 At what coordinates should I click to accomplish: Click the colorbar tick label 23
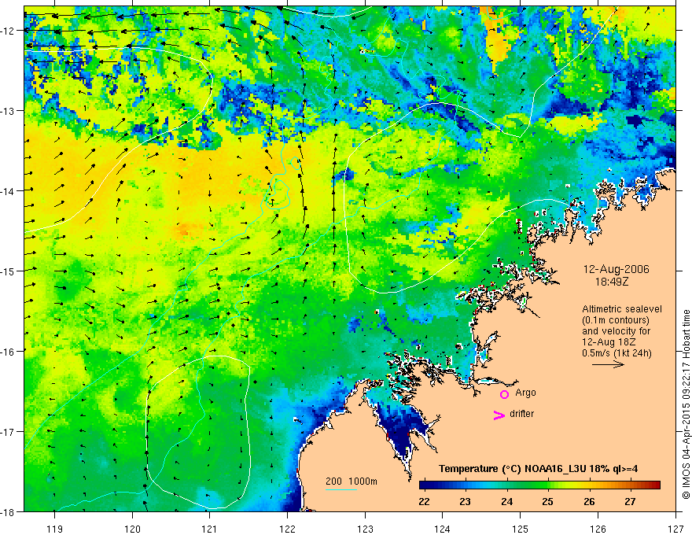pos(466,501)
